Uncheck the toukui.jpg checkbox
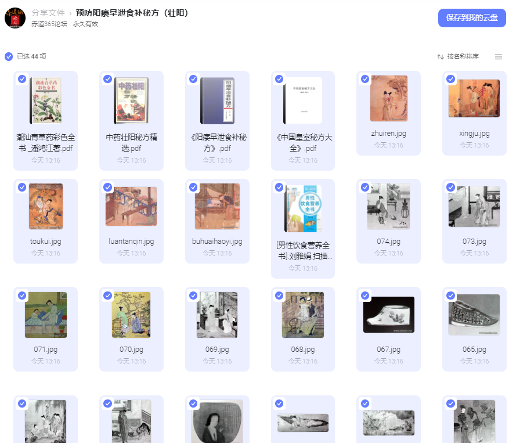 click(x=22, y=187)
